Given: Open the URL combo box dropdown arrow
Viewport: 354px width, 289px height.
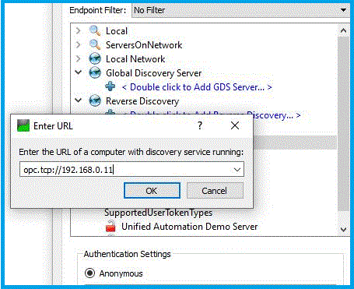Looking at the screenshot, I should pyautogui.click(x=237, y=170).
